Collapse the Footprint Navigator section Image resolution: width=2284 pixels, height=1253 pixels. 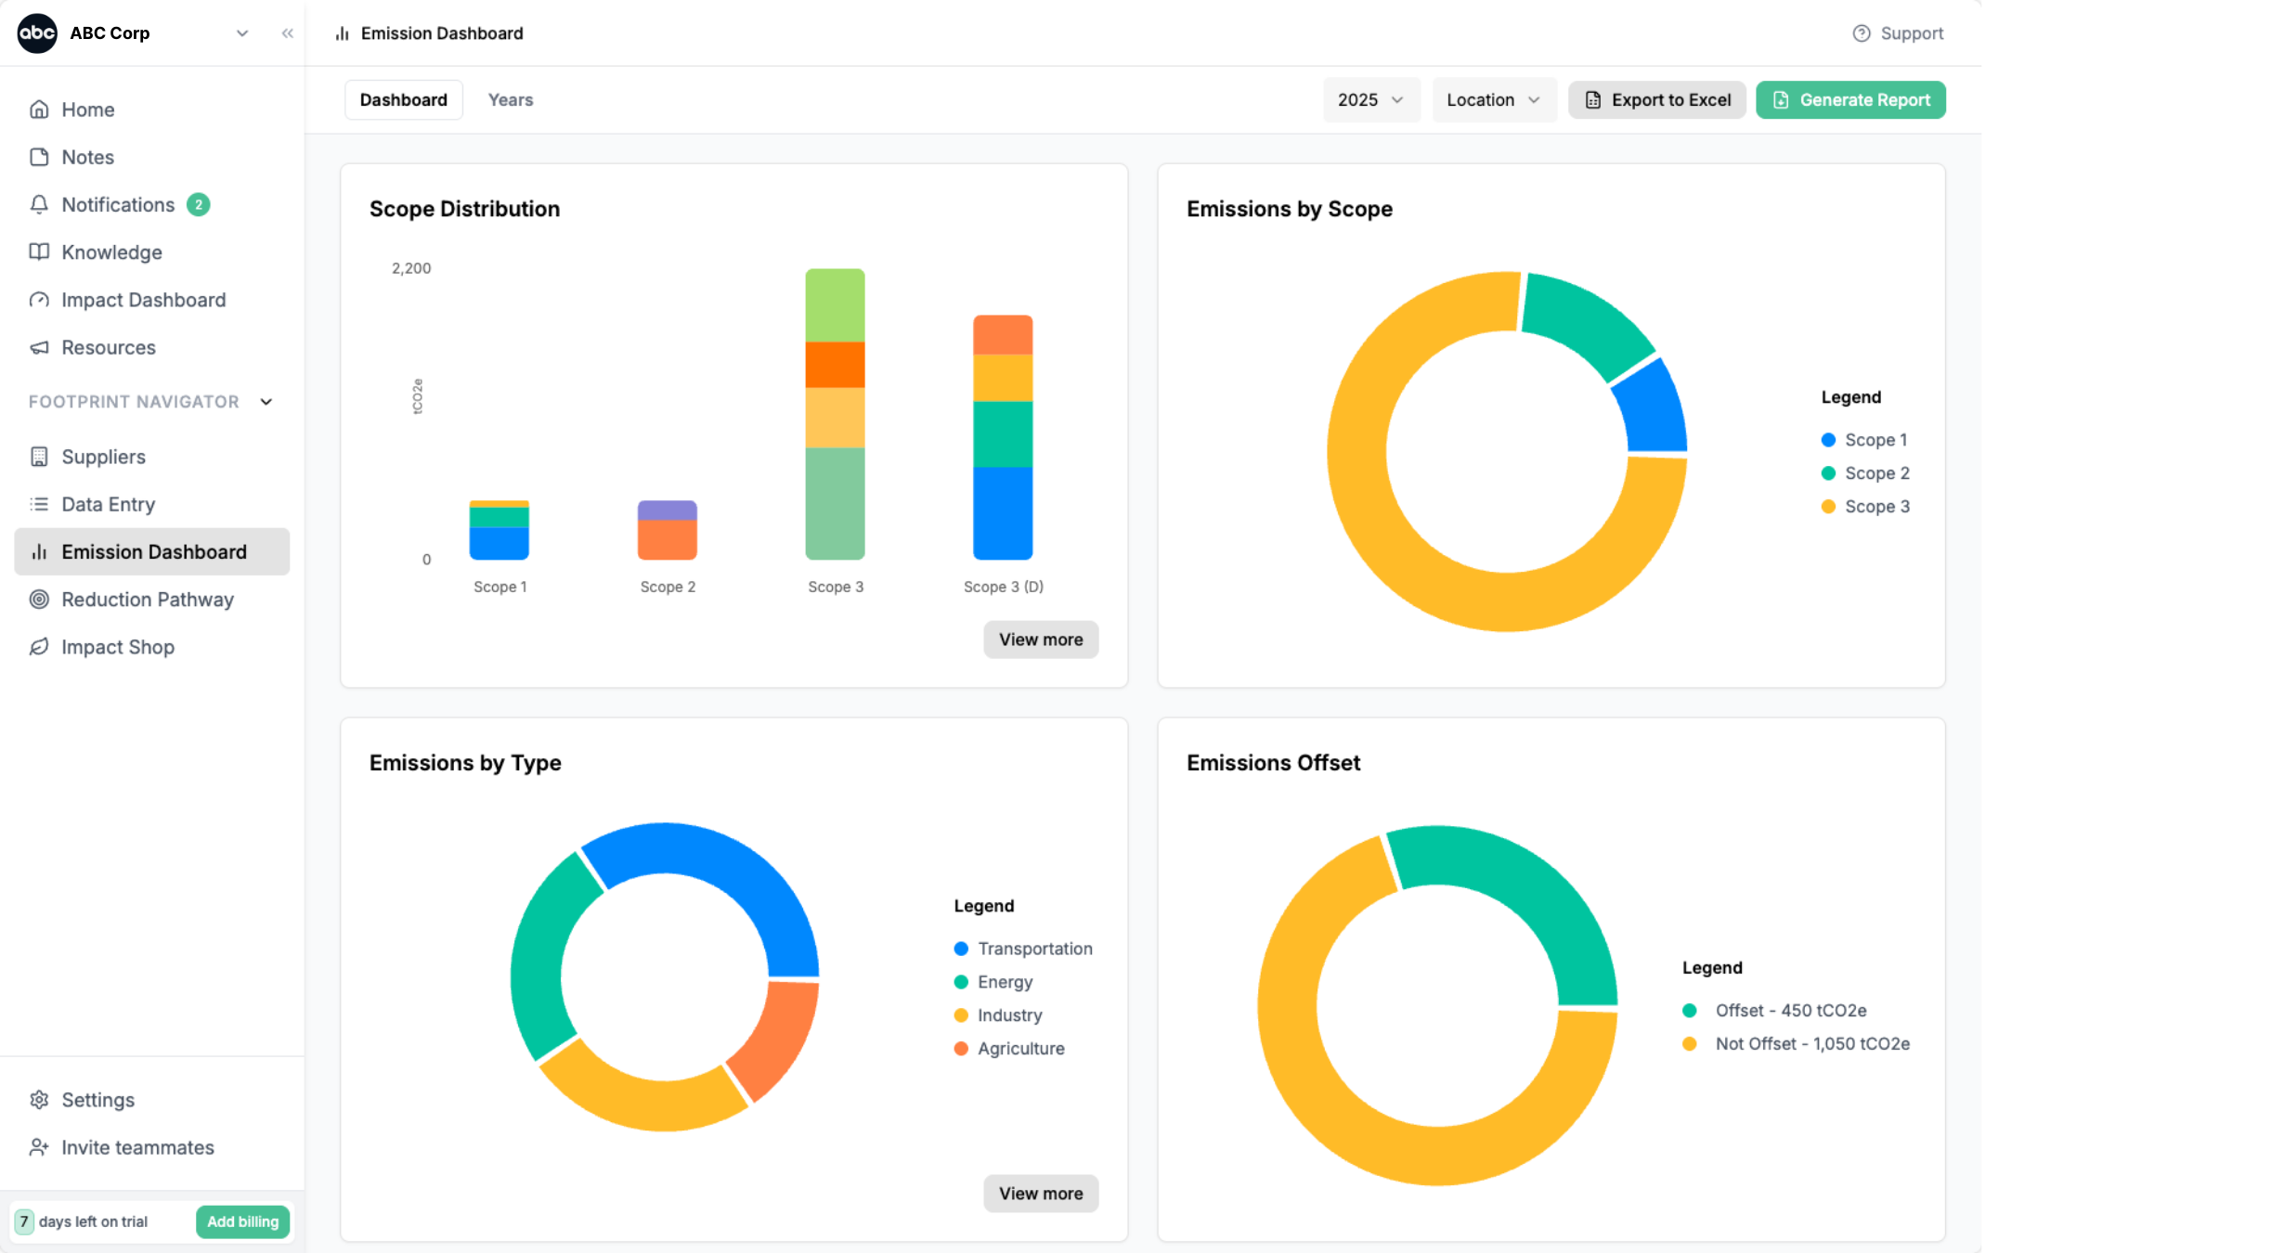(266, 402)
